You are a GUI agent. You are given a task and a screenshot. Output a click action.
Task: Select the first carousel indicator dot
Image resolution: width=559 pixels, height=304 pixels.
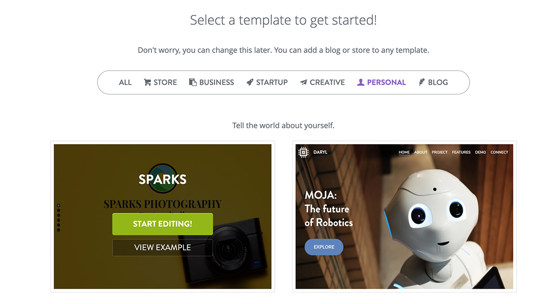coord(59,205)
